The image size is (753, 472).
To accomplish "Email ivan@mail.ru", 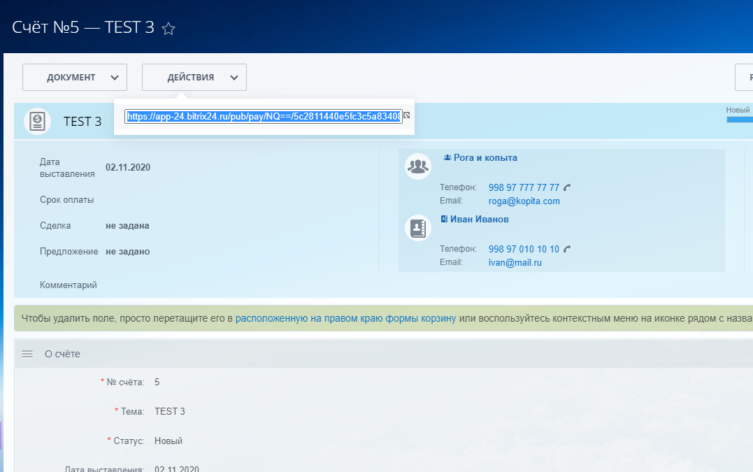I will click(x=515, y=263).
